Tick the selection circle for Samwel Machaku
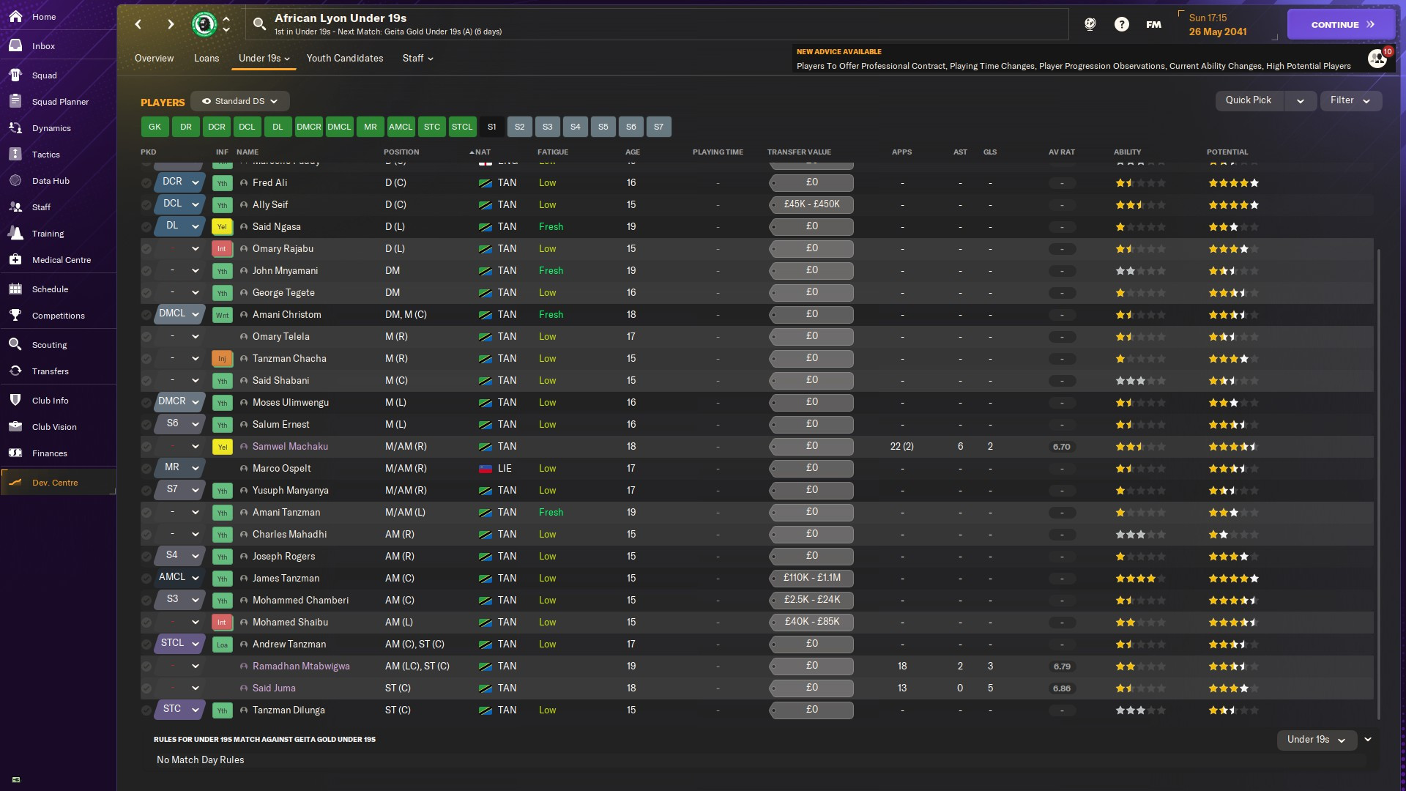Screen dimensions: 1406x791 (x=146, y=447)
